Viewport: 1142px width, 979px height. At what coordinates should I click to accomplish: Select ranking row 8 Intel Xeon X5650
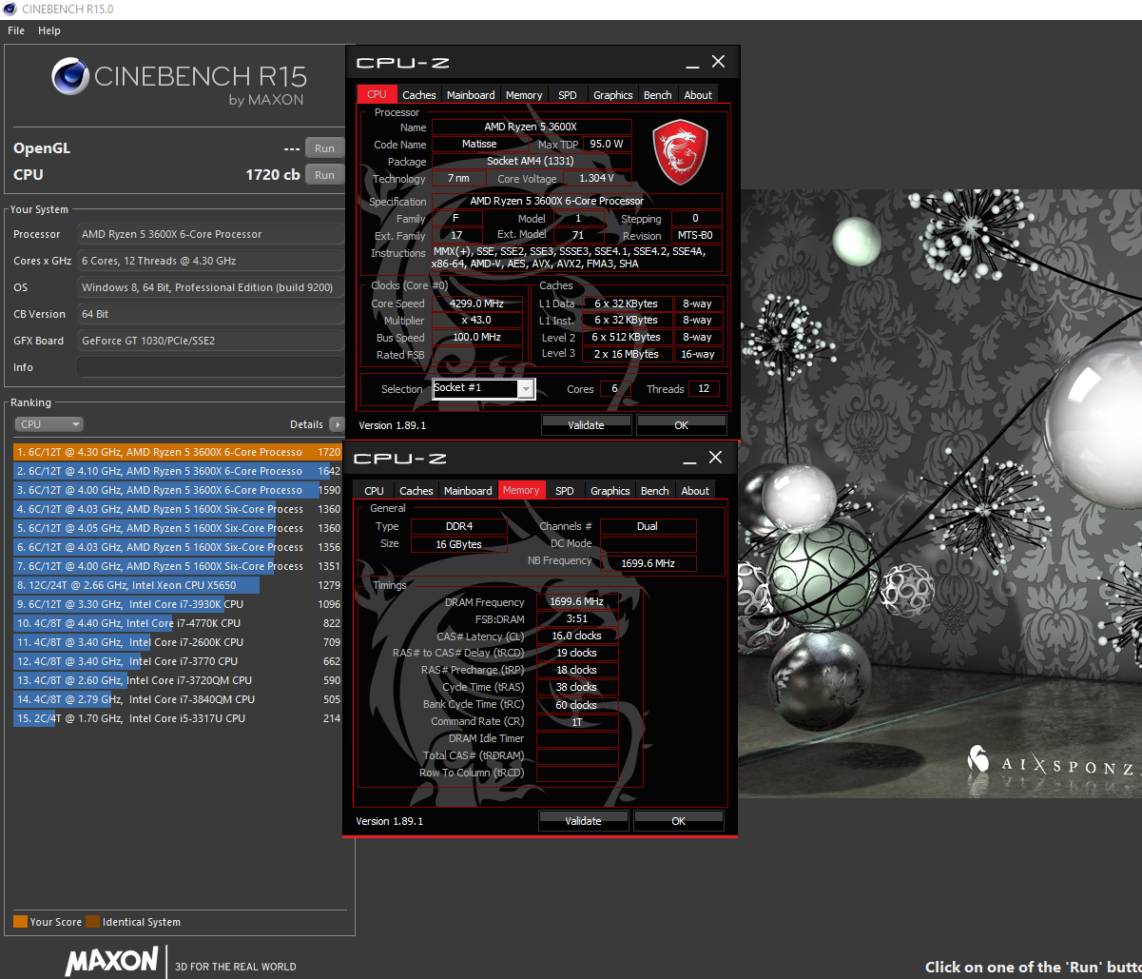178,585
